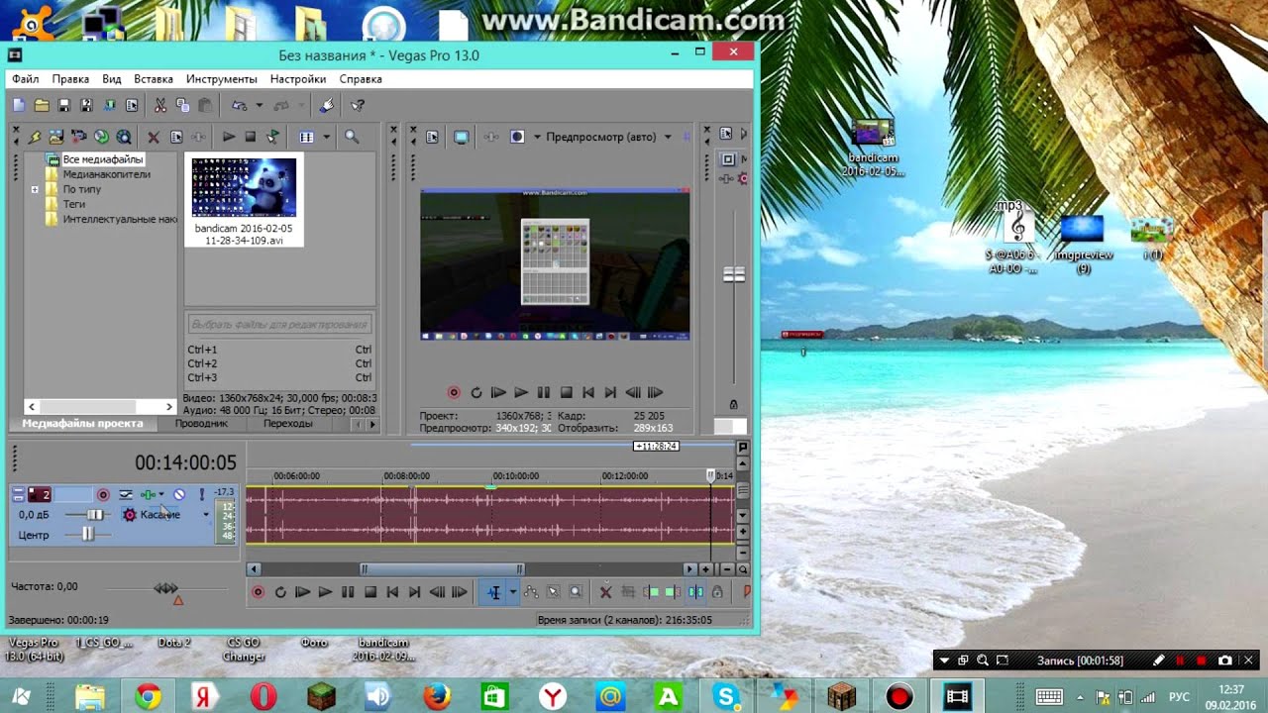Click the master bus volume fader
Screen dimensions: 1268x713
click(x=734, y=274)
